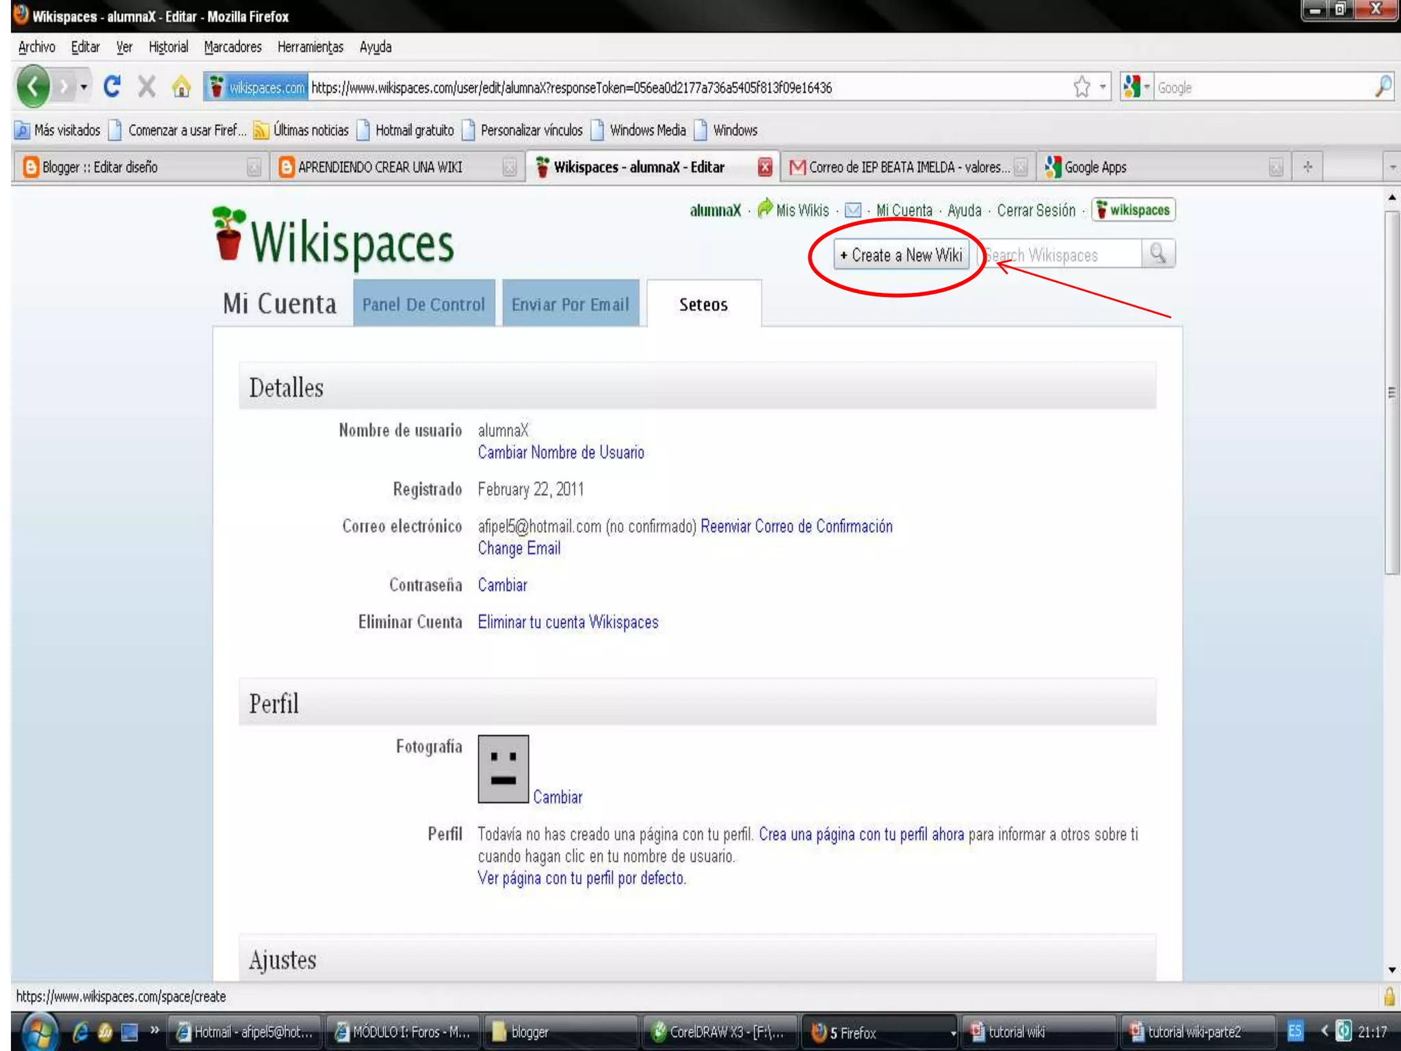This screenshot has width=1401, height=1051.
Task: Click the home icon in toolbar
Action: (x=181, y=87)
